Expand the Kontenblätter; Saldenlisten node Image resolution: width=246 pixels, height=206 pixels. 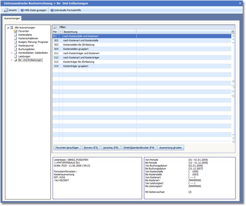click(11, 53)
